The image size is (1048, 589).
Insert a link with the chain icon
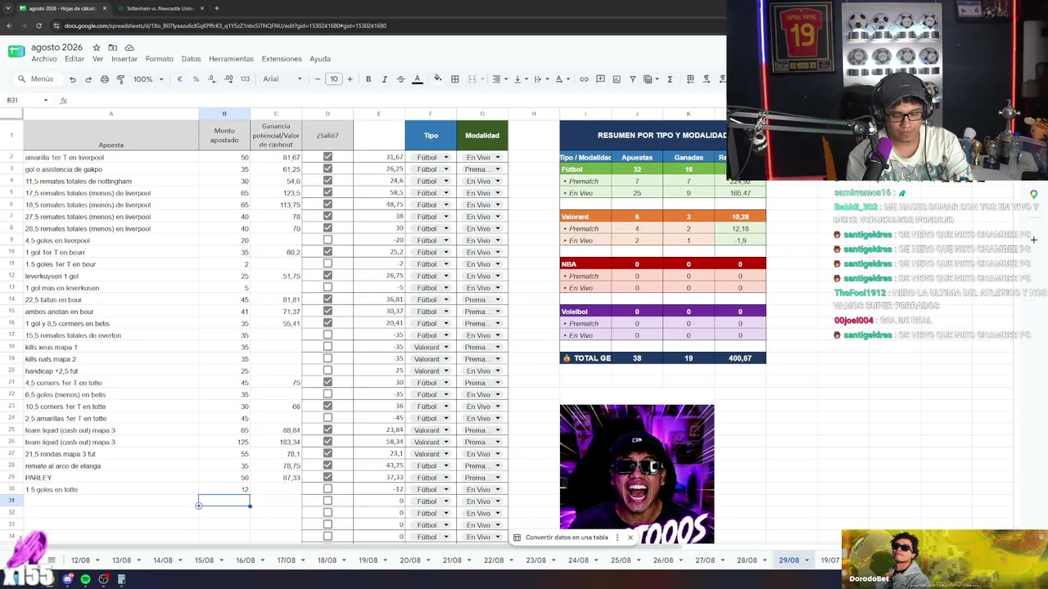coord(584,79)
